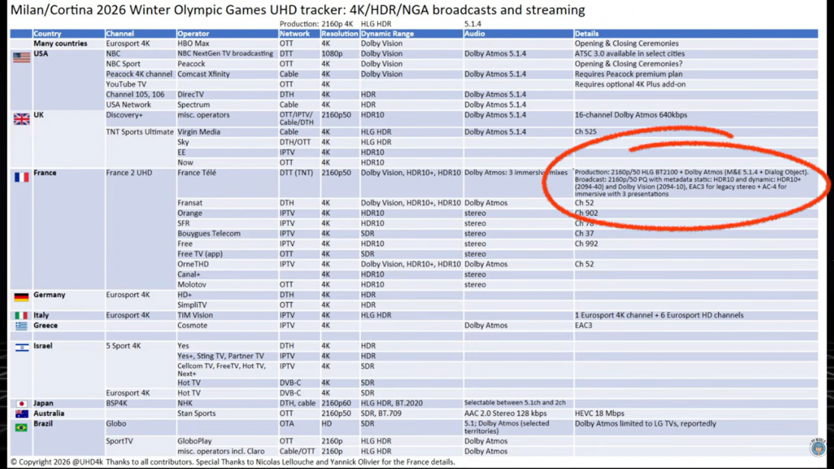Click the 'SimpliTV' operator cell
The width and height of the screenshot is (834, 469).
coord(192,305)
